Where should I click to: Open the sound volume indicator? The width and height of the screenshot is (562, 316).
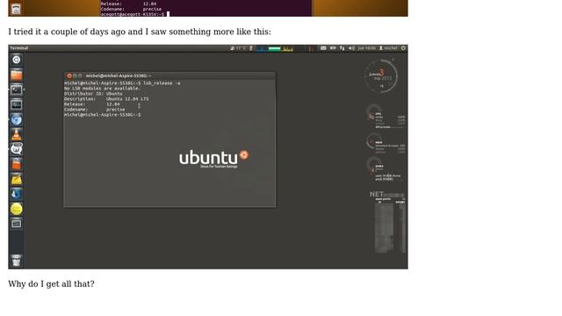[351, 48]
